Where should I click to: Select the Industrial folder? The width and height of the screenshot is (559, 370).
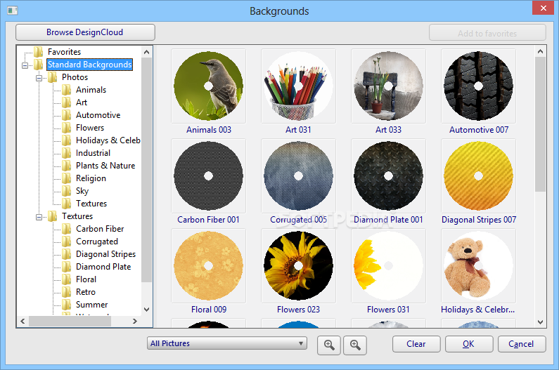93,153
